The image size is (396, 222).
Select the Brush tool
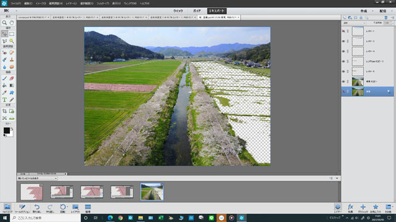pyautogui.click(x=4, y=78)
